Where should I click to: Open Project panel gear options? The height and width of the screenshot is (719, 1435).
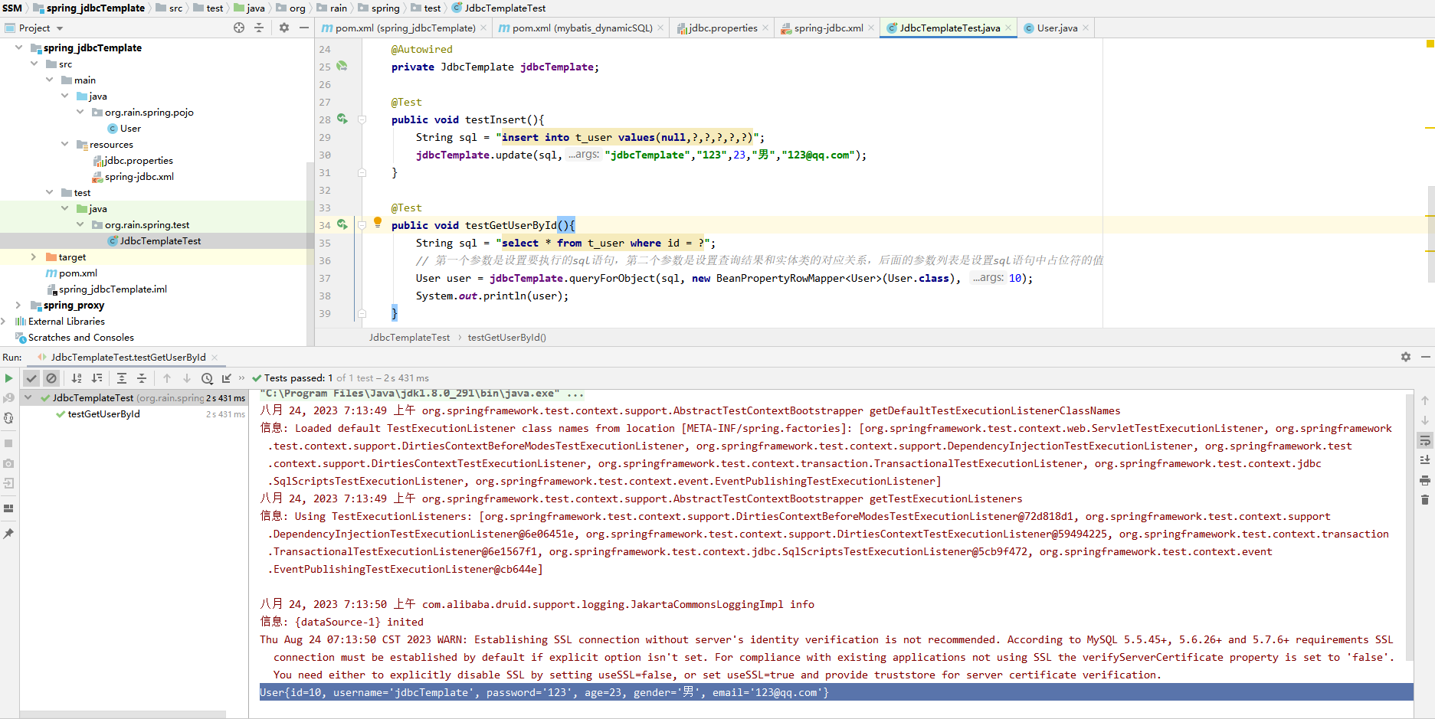(x=284, y=28)
